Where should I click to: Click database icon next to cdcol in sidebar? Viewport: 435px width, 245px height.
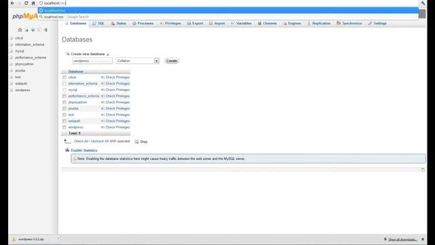point(12,38)
